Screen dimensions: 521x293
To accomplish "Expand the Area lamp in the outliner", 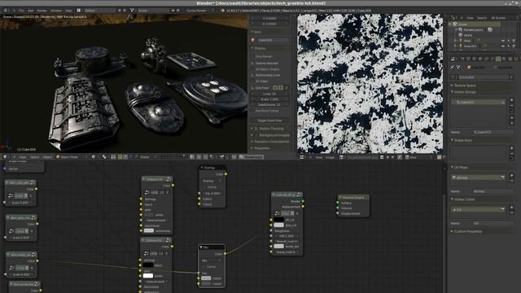I will (455, 41).
